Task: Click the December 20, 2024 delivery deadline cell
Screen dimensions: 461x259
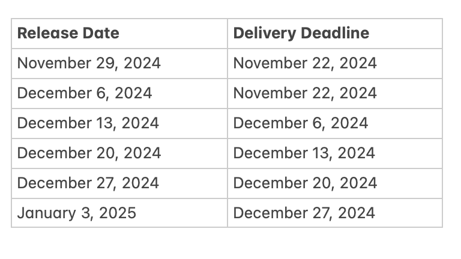Action: click(x=335, y=183)
